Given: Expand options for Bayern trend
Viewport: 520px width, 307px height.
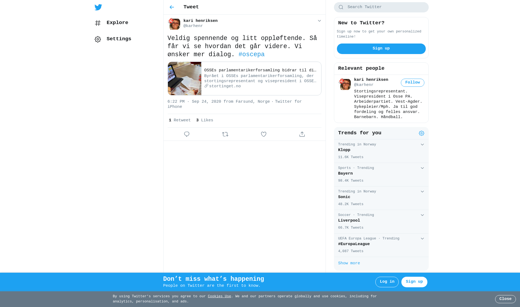Looking at the screenshot, I should 422,168.
